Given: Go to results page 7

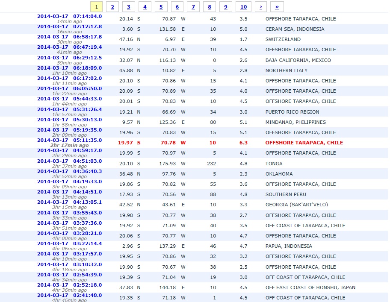Looking at the screenshot, I should point(193,7).
